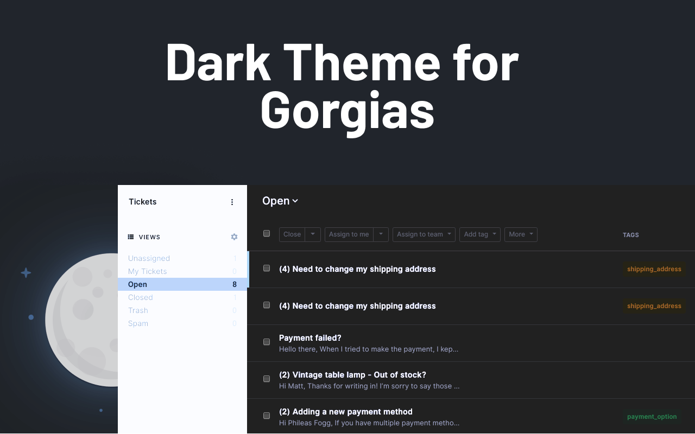The image size is (695, 434).
Task: Go to the Unassigned view
Action: [183, 258]
